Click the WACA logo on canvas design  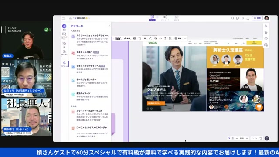pyautogui.click(x=153, y=43)
